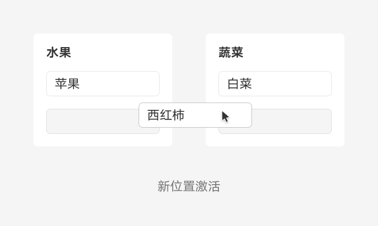Click the gap between 苹果 and 白菜 items
The width and height of the screenshot is (378, 226).
189,84
